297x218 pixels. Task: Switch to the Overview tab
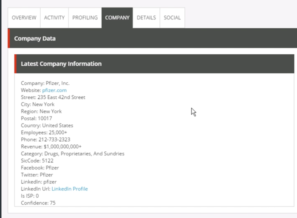pos(24,18)
